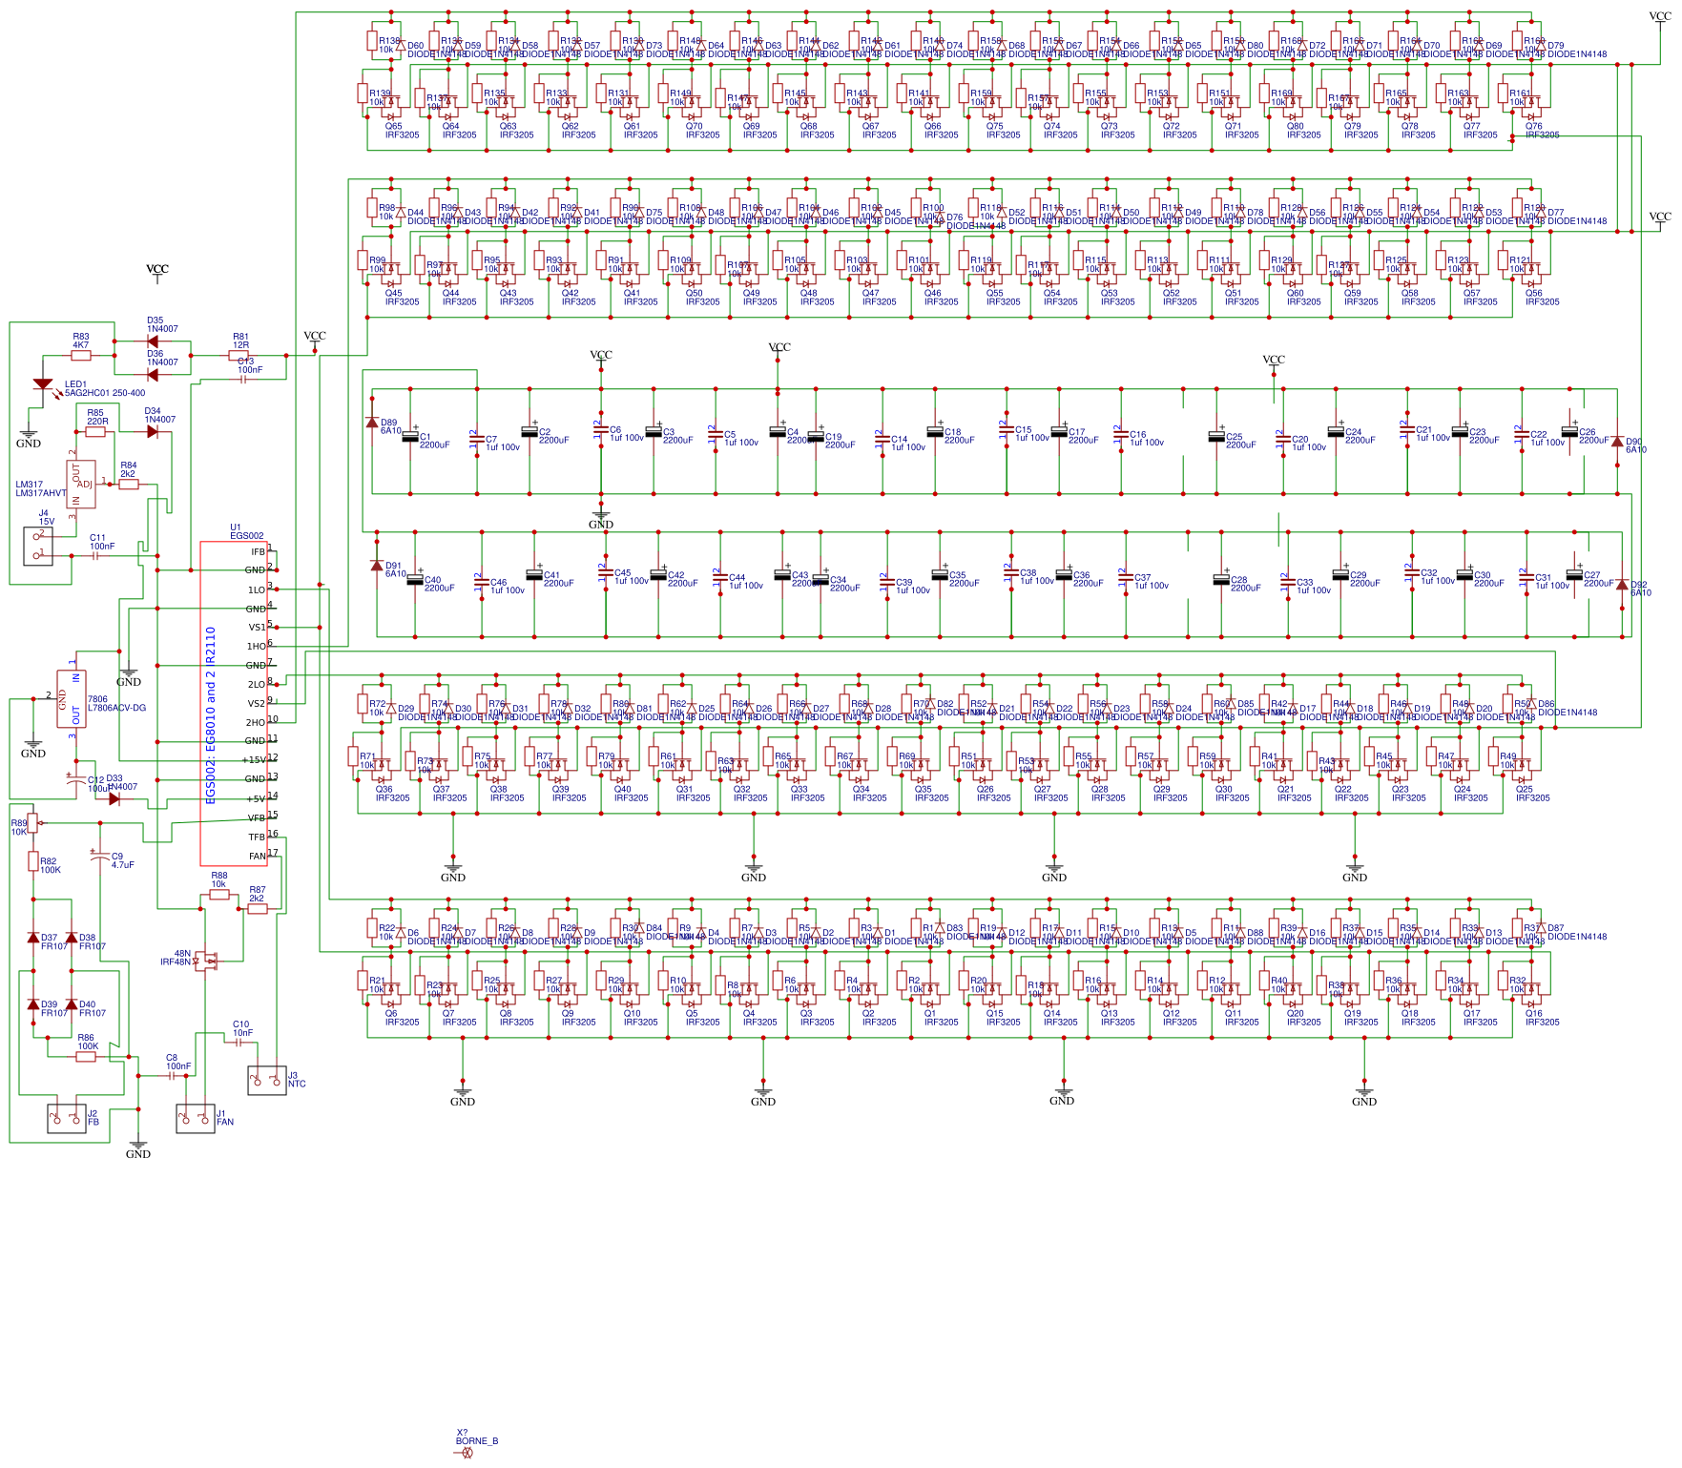The width and height of the screenshot is (1682, 1468).
Task: Click resistor R88 10k near IRF48N
Action: point(218,895)
